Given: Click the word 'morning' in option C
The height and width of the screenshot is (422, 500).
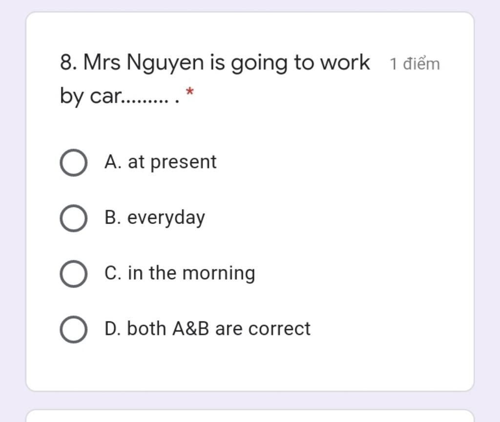Looking at the screenshot, I should [219, 274].
